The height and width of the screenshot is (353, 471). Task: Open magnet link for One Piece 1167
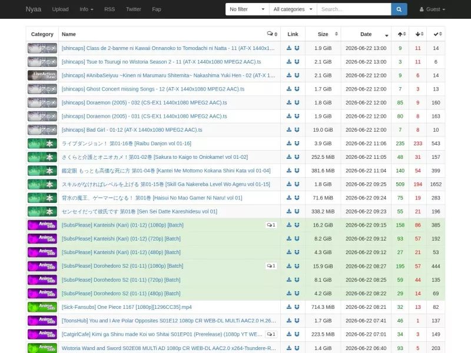pos(297,307)
